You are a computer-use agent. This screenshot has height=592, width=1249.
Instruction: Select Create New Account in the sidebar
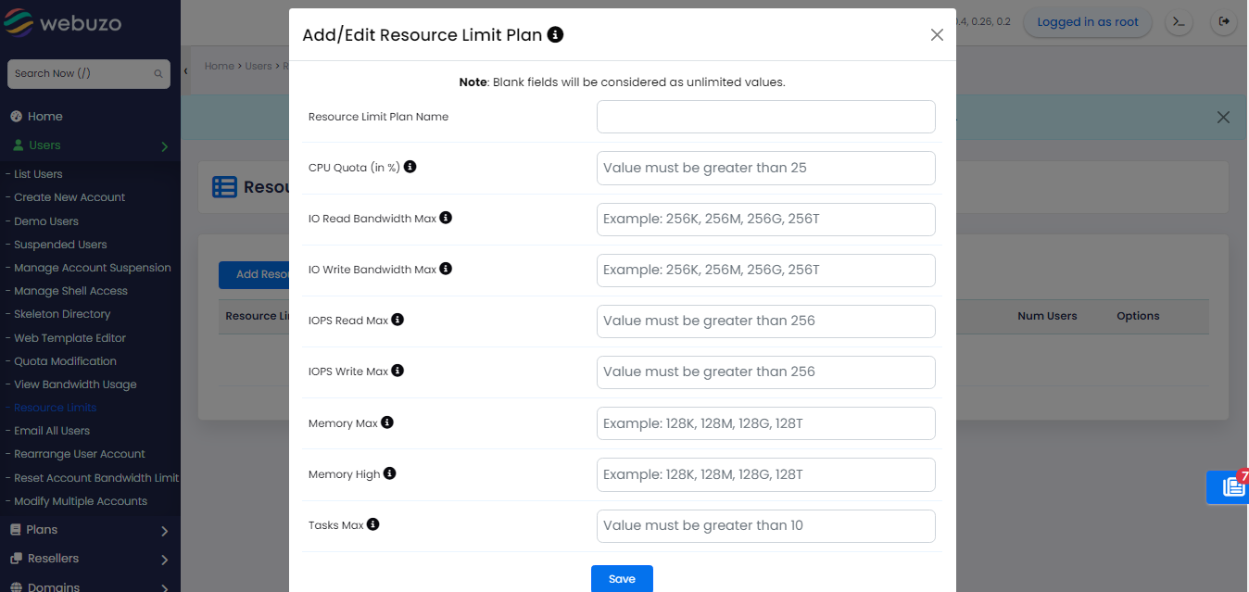coord(69,196)
